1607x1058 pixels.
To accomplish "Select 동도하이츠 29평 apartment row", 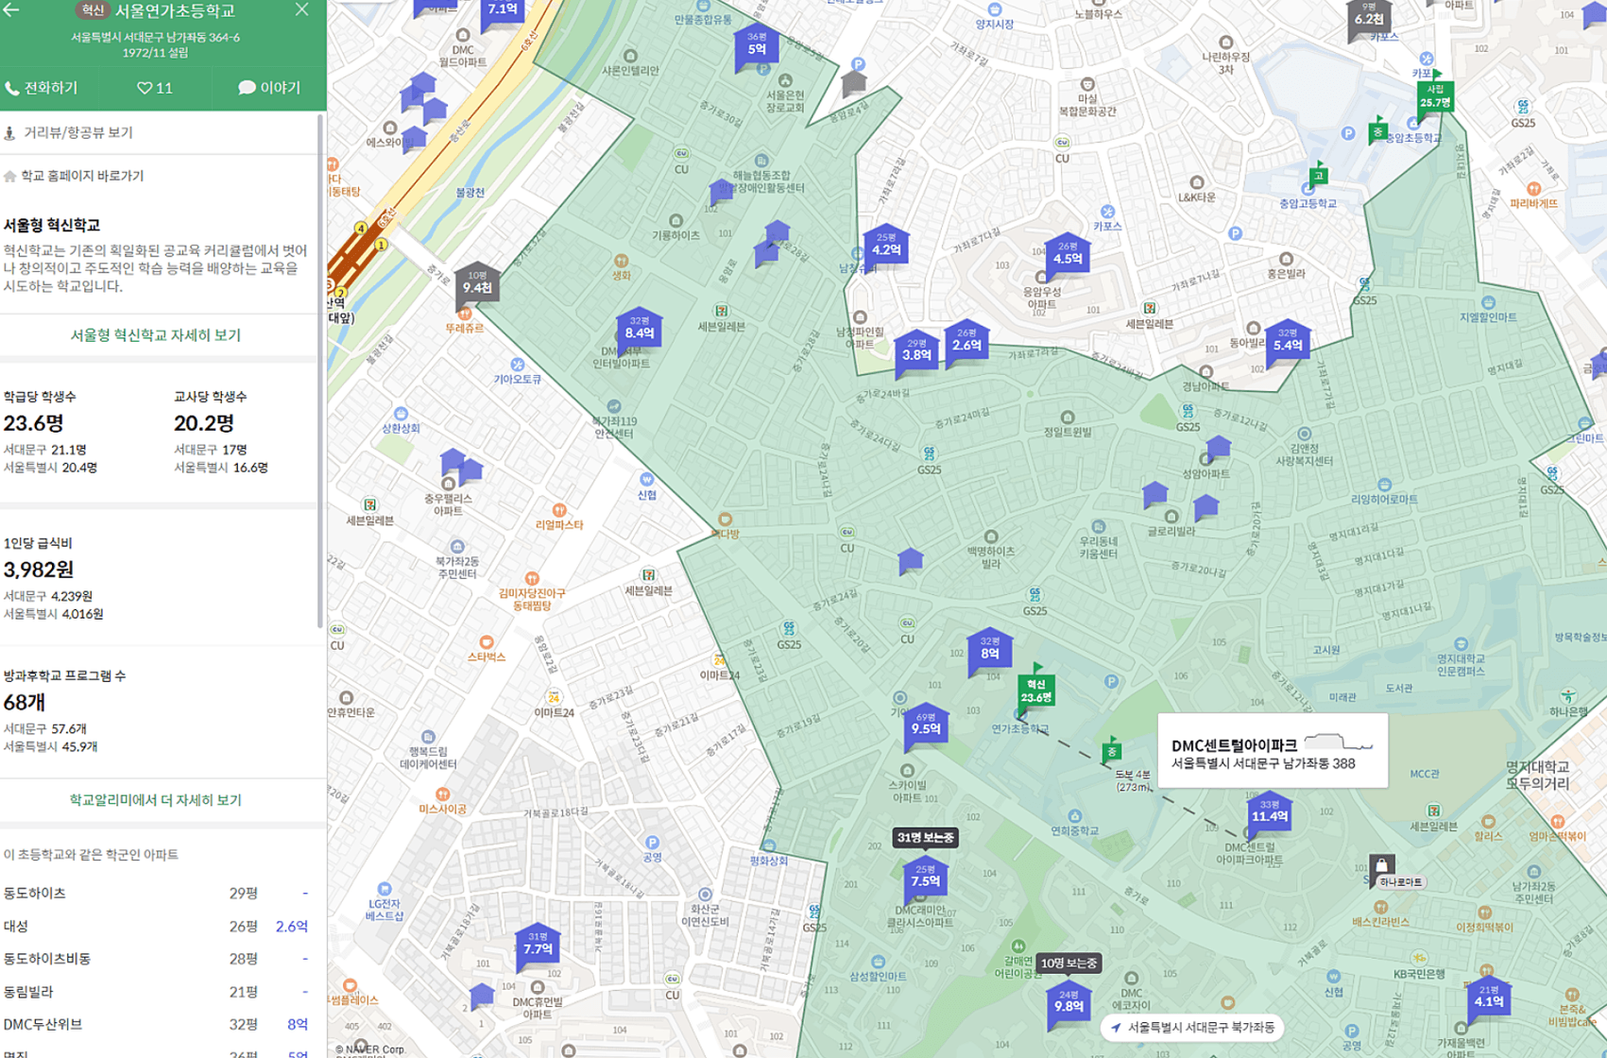I will click(x=156, y=893).
